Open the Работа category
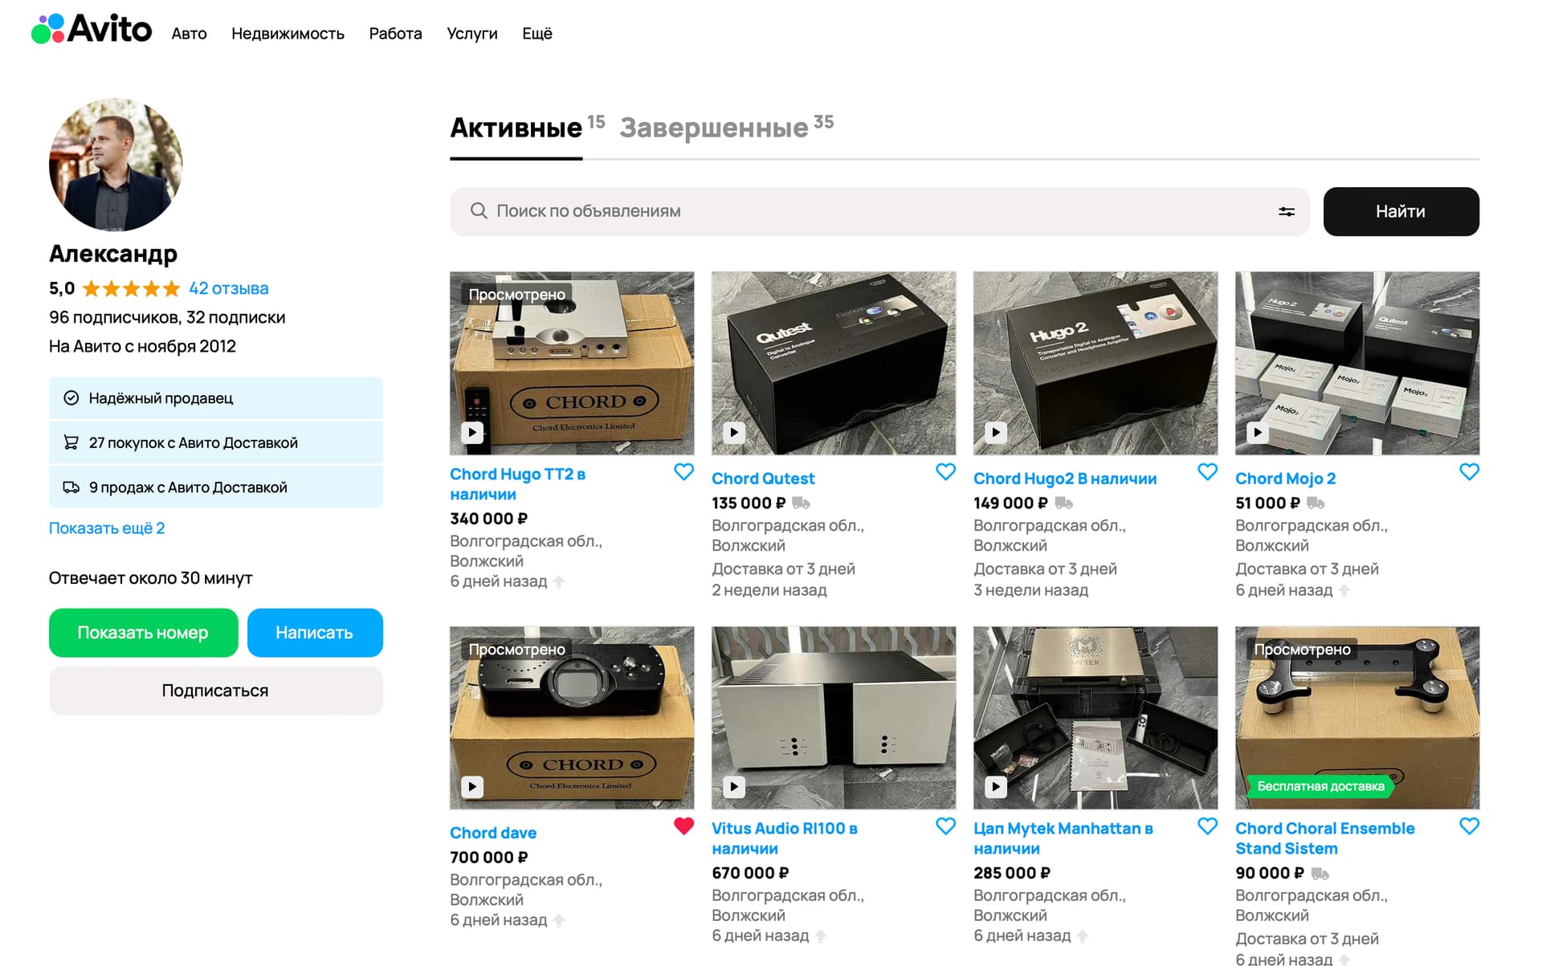This screenshot has width=1542, height=966. (395, 34)
